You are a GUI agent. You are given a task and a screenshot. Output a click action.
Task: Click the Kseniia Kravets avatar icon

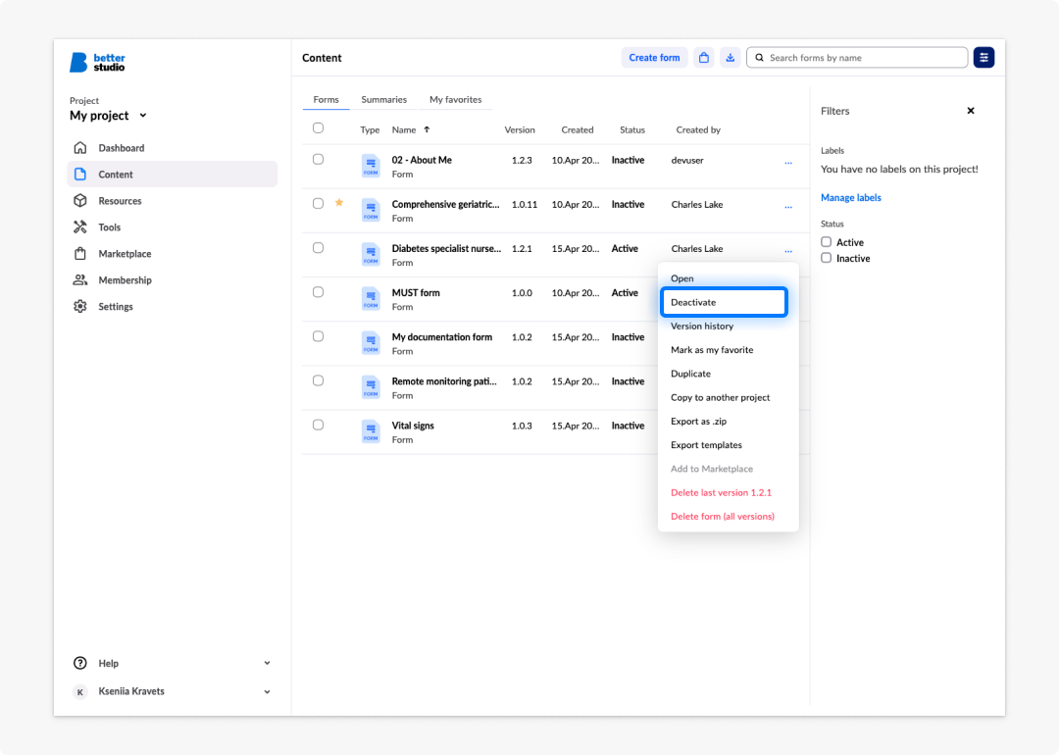80,691
